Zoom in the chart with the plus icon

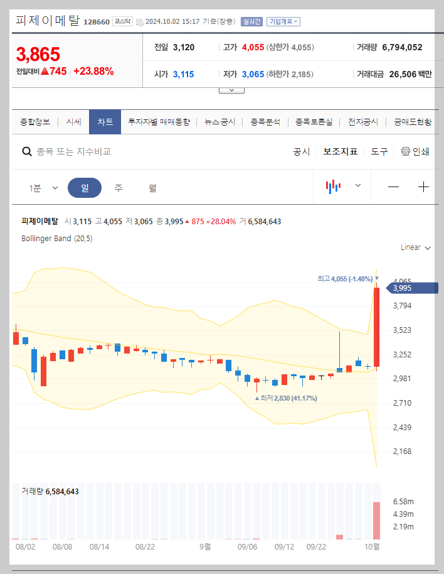[424, 187]
